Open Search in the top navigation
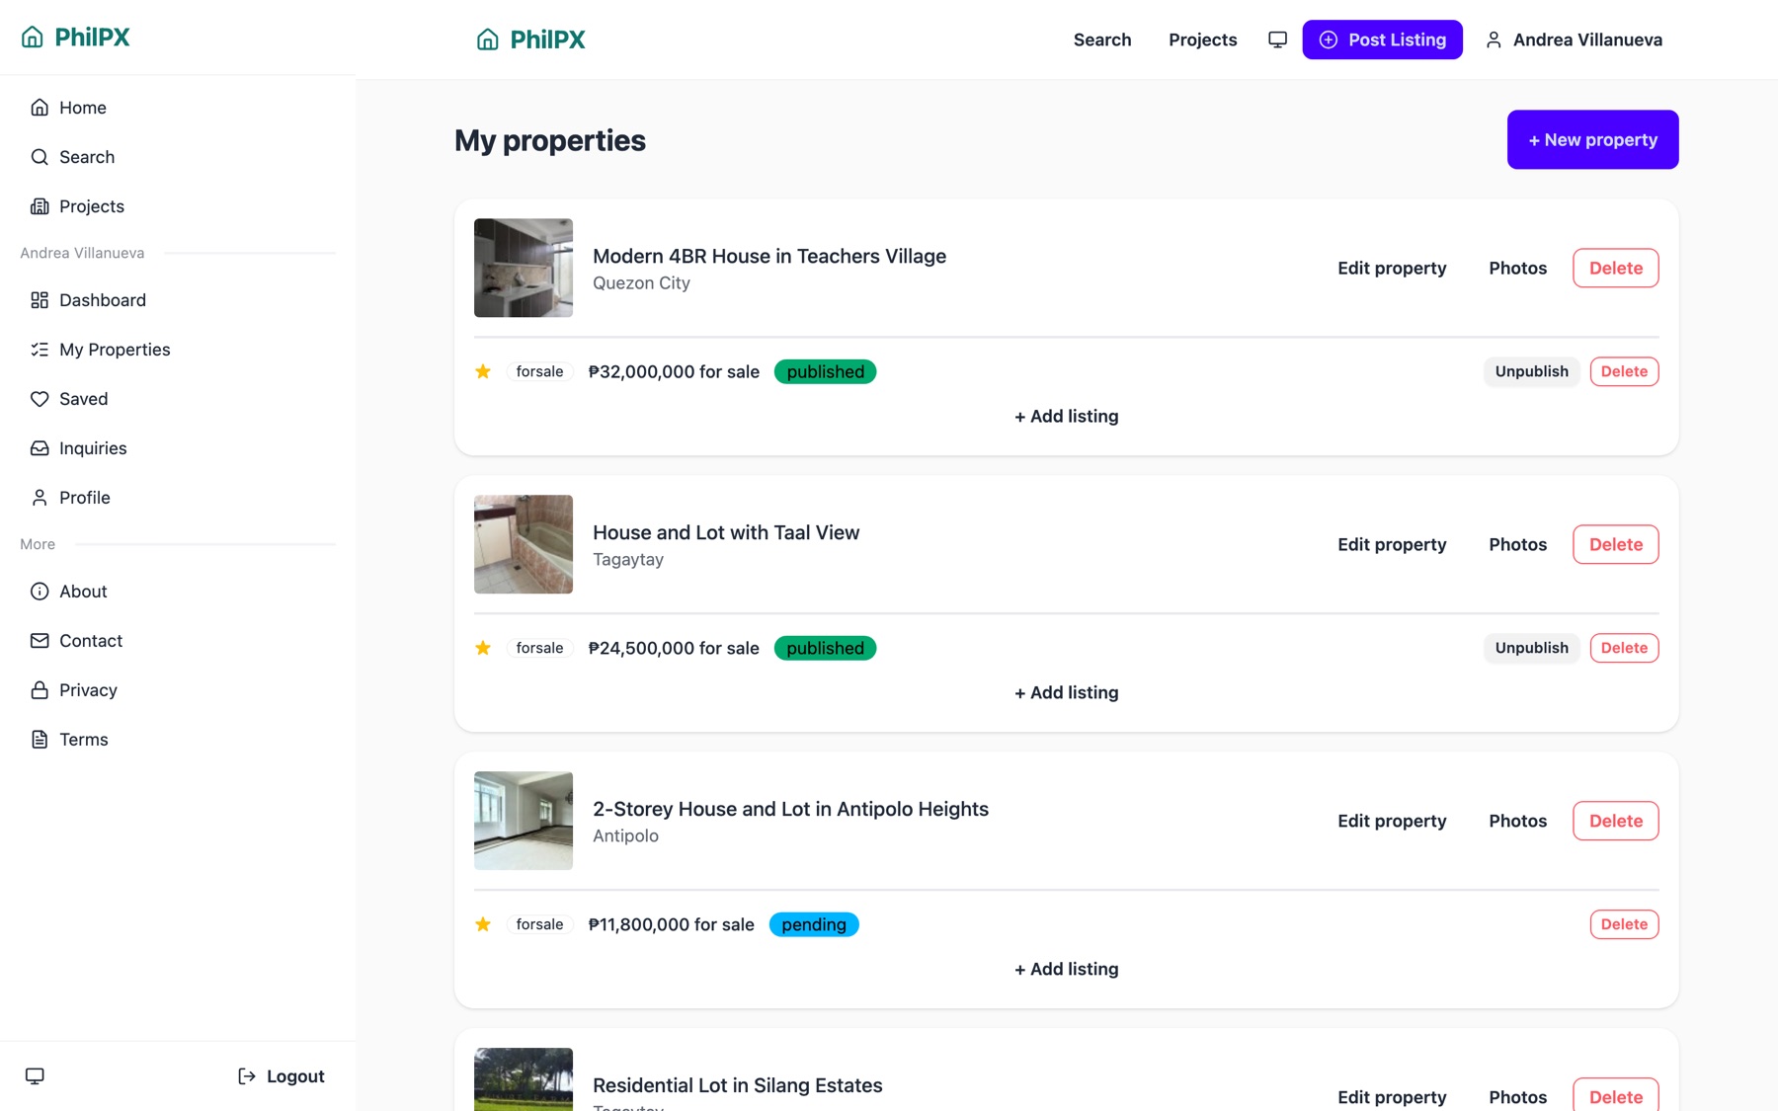The height and width of the screenshot is (1111, 1778). tap(1102, 40)
